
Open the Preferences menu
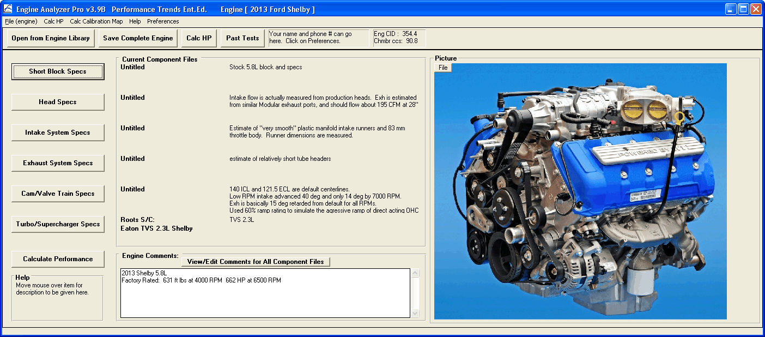163,21
